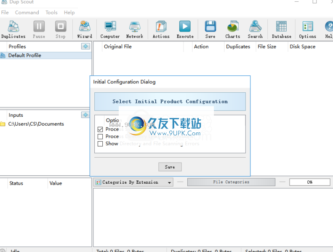Enable Show Directory and File Scanning Errors
Screen dimensions: 333x252
(100, 144)
